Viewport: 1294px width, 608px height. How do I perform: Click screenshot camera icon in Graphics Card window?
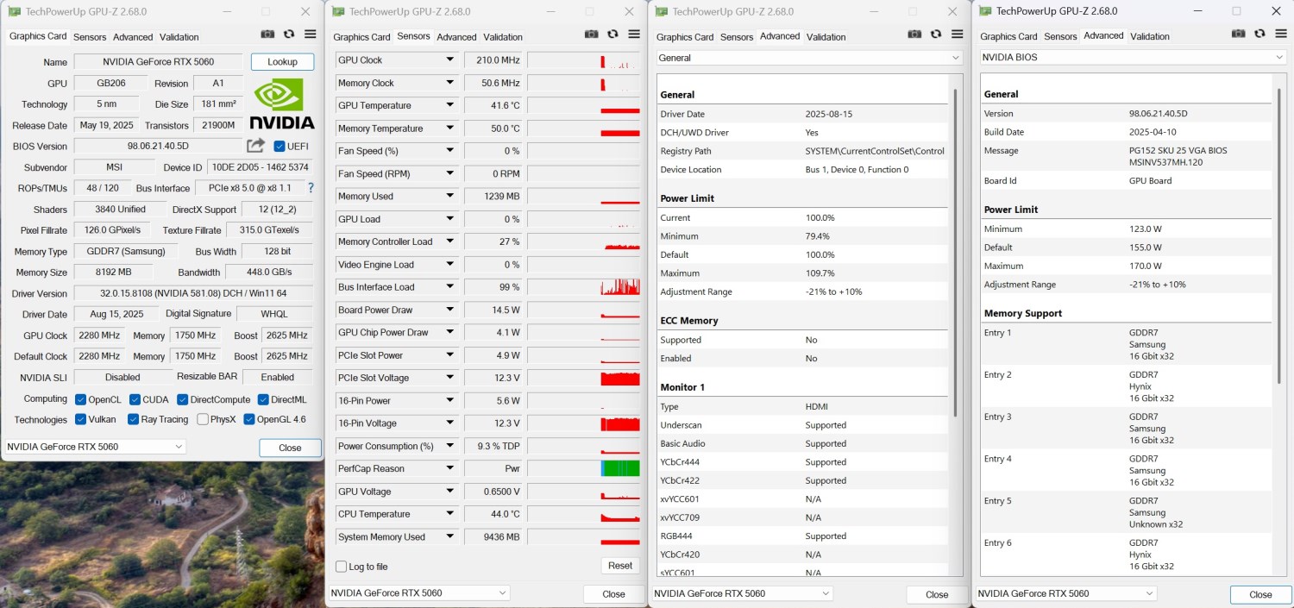pyautogui.click(x=267, y=34)
